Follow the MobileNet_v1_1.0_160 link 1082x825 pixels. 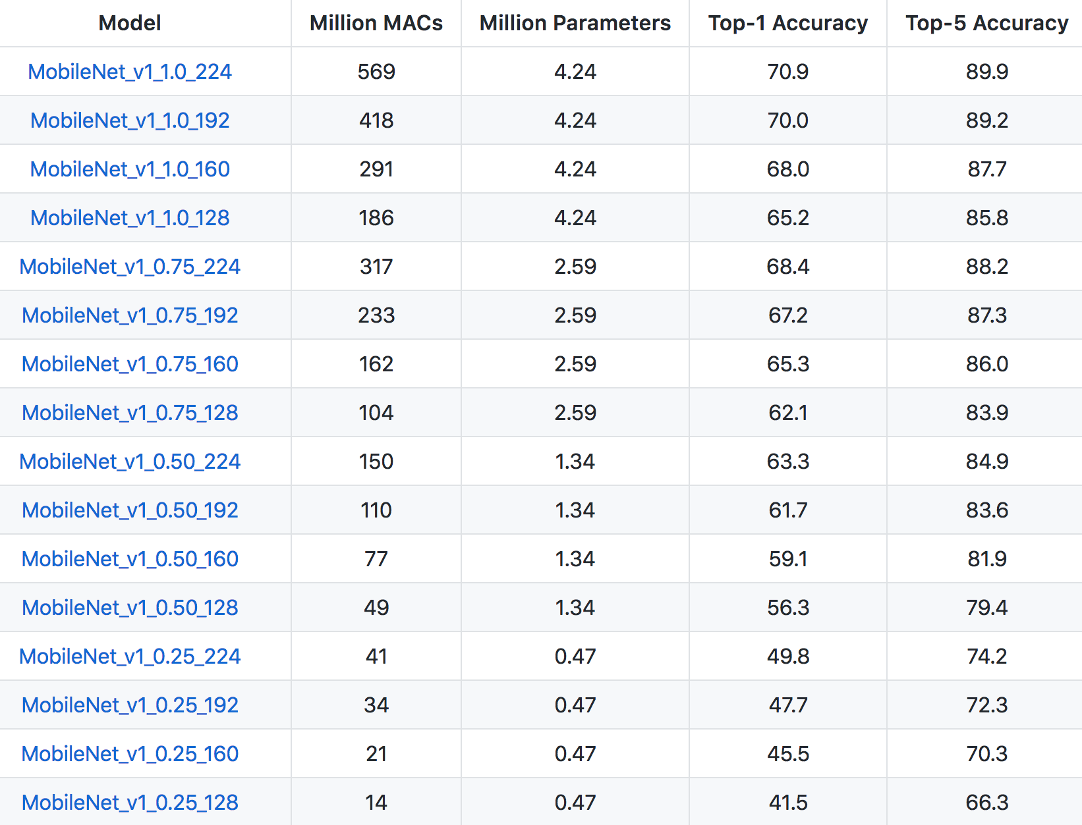(x=130, y=169)
